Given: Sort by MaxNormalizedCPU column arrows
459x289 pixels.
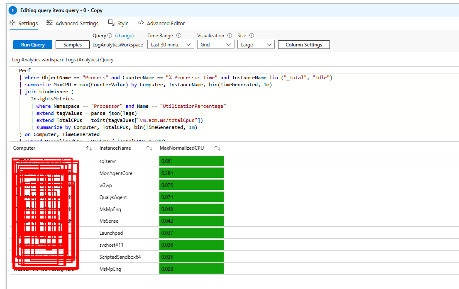Looking at the screenshot, I should (217, 148).
